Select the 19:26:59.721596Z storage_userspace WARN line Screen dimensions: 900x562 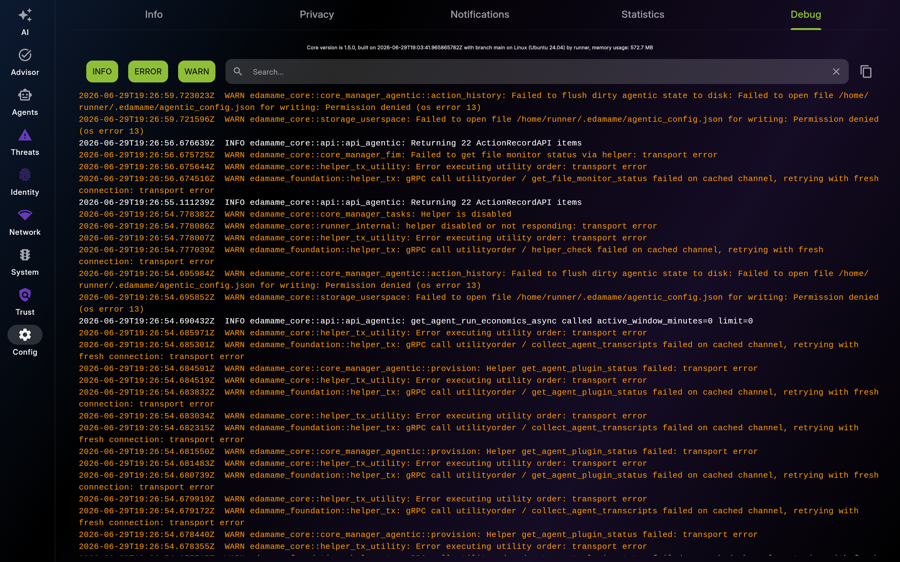tap(479, 125)
